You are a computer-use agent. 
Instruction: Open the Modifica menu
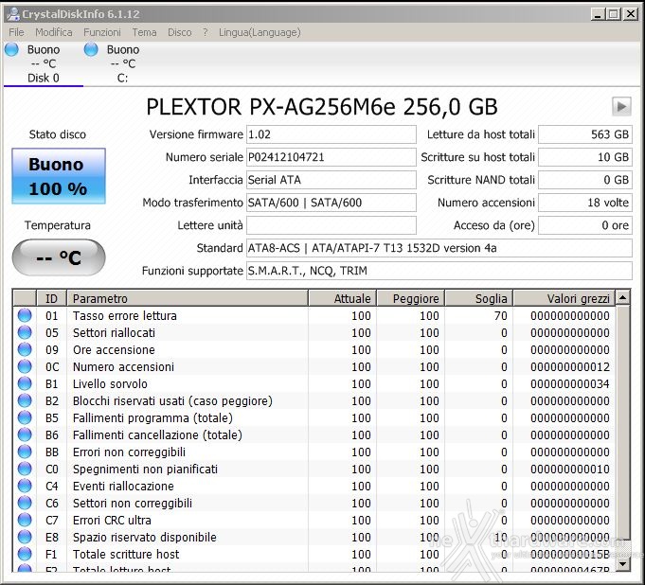[x=53, y=32]
